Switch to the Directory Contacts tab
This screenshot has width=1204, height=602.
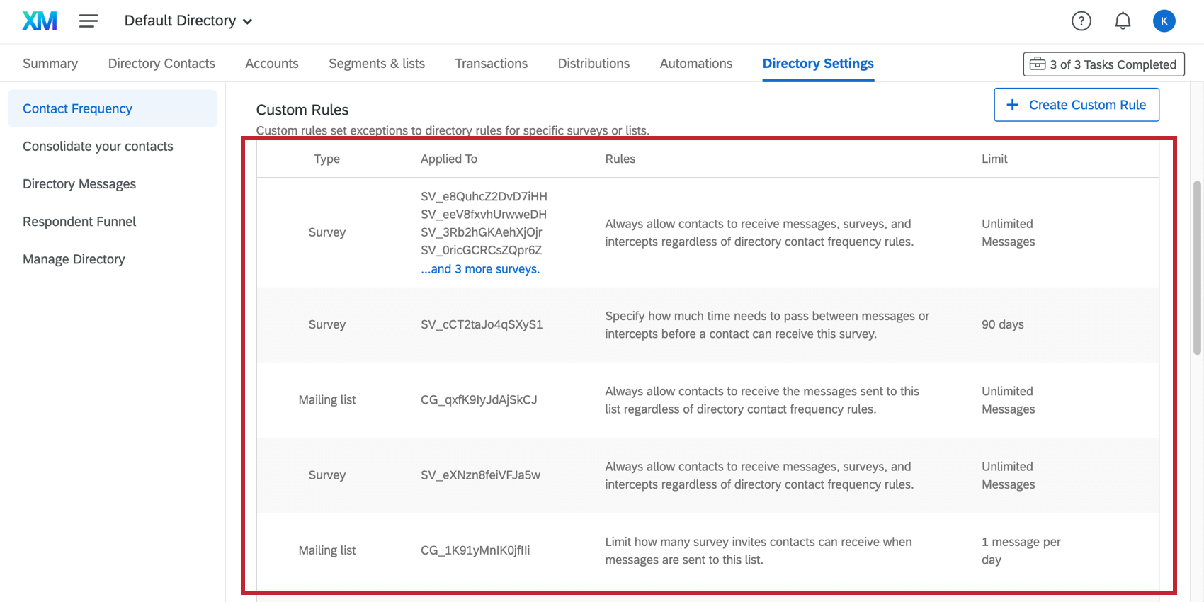pyautogui.click(x=161, y=64)
